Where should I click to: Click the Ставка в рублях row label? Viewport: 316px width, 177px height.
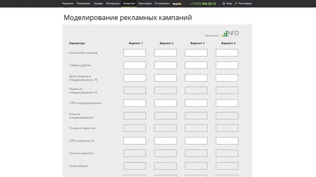(80, 65)
